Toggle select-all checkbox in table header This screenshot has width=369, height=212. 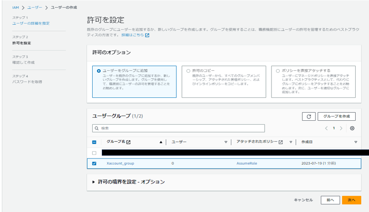94,142
